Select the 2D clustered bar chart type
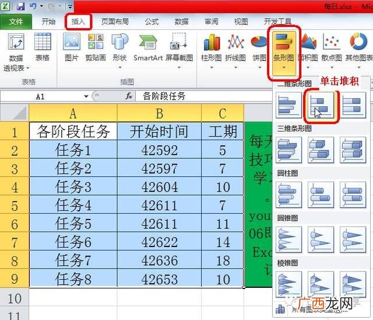The image size is (373, 320). pyautogui.click(x=288, y=105)
